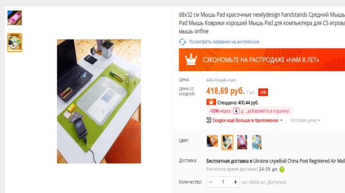Screen dimensions: 345x193
Task: Click the translate icon beside the English title link
Action: click(x=182, y=41)
